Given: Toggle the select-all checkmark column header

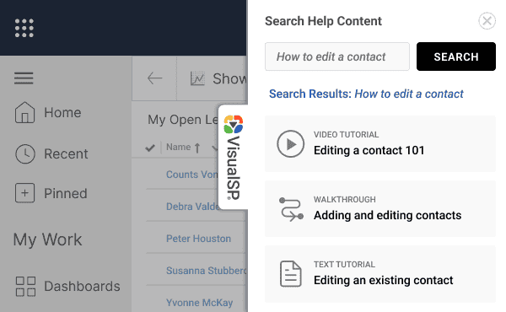Looking at the screenshot, I should pos(150,148).
